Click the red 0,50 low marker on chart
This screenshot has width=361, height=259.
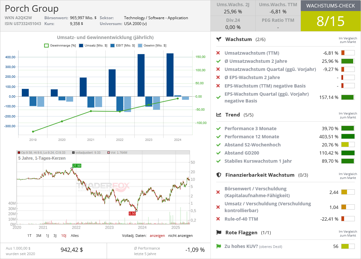pos(132,213)
